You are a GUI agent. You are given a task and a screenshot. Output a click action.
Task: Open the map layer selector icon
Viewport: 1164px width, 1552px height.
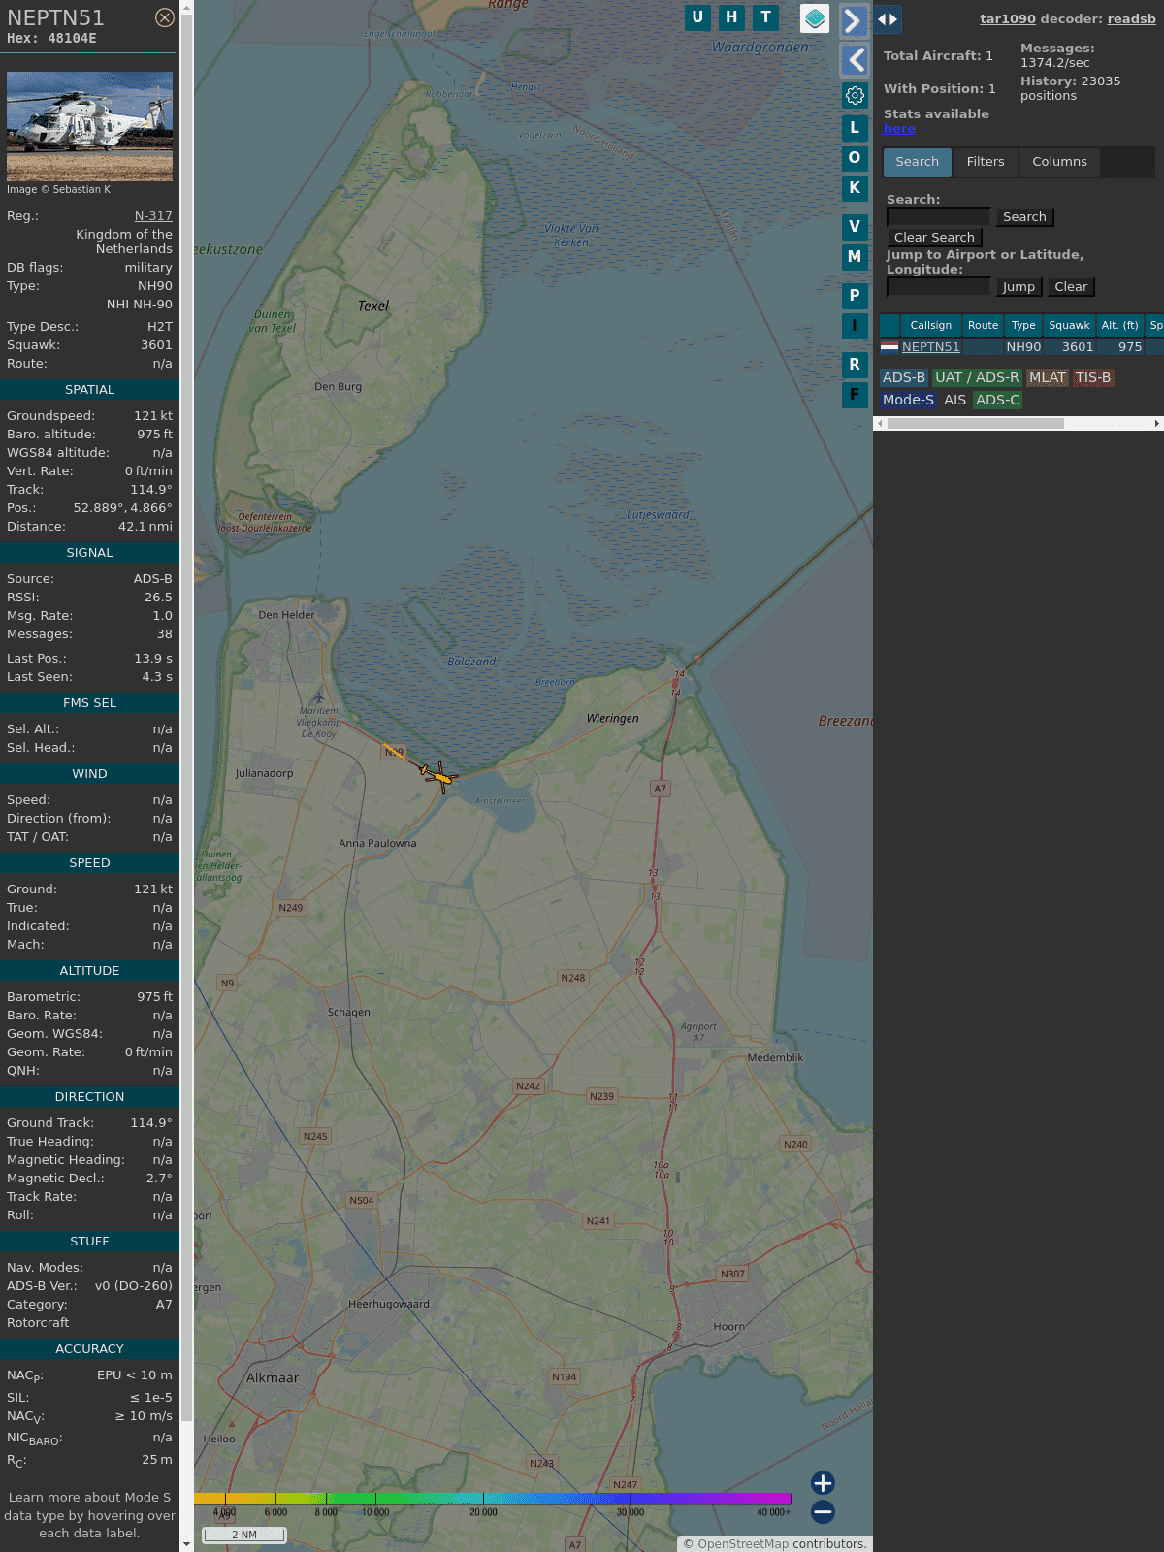(815, 17)
